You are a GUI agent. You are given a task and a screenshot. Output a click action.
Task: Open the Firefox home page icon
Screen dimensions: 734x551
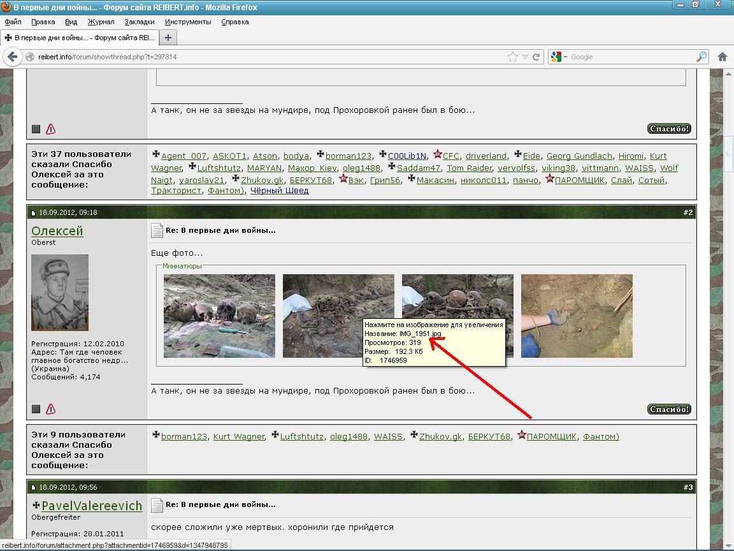pyautogui.click(x=723, y=57)
